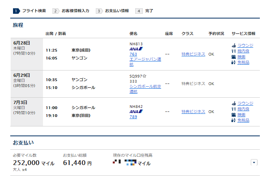Open シンガポール航空運航 operator link
Image resolution: width=263 pixels, height=180 pixels.
[x=145, y=89]
